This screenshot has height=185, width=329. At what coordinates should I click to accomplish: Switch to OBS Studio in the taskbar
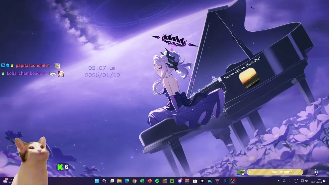(233, 181)
